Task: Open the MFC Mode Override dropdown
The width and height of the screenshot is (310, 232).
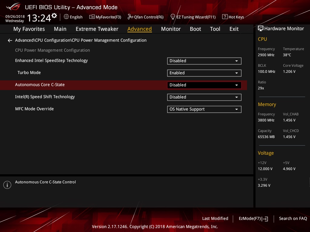Action: [x=204, y=109]
